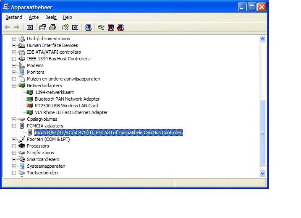
Task: Collapse the Netwerkadapters node
Action: [14, 86]
